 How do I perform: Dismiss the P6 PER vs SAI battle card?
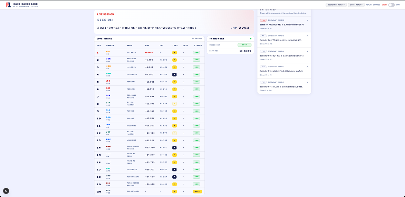(307, 36)
